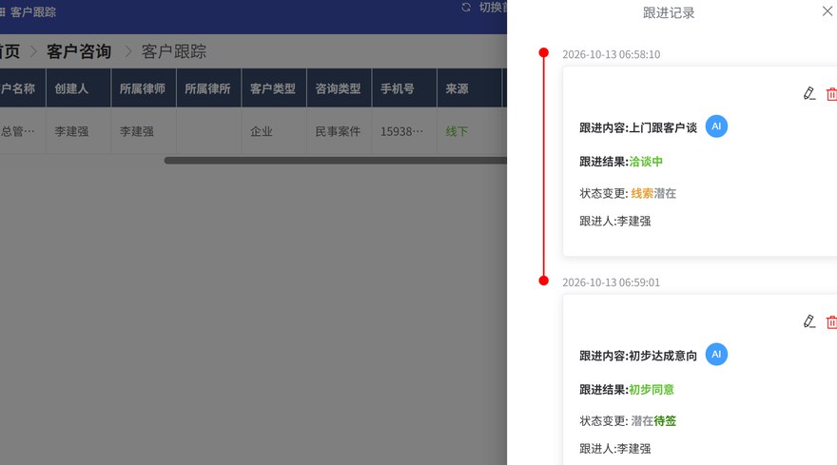Go to 首页 breadcrumb link
The width and height of the screenshot is (837, 465).
coord(10,51)
